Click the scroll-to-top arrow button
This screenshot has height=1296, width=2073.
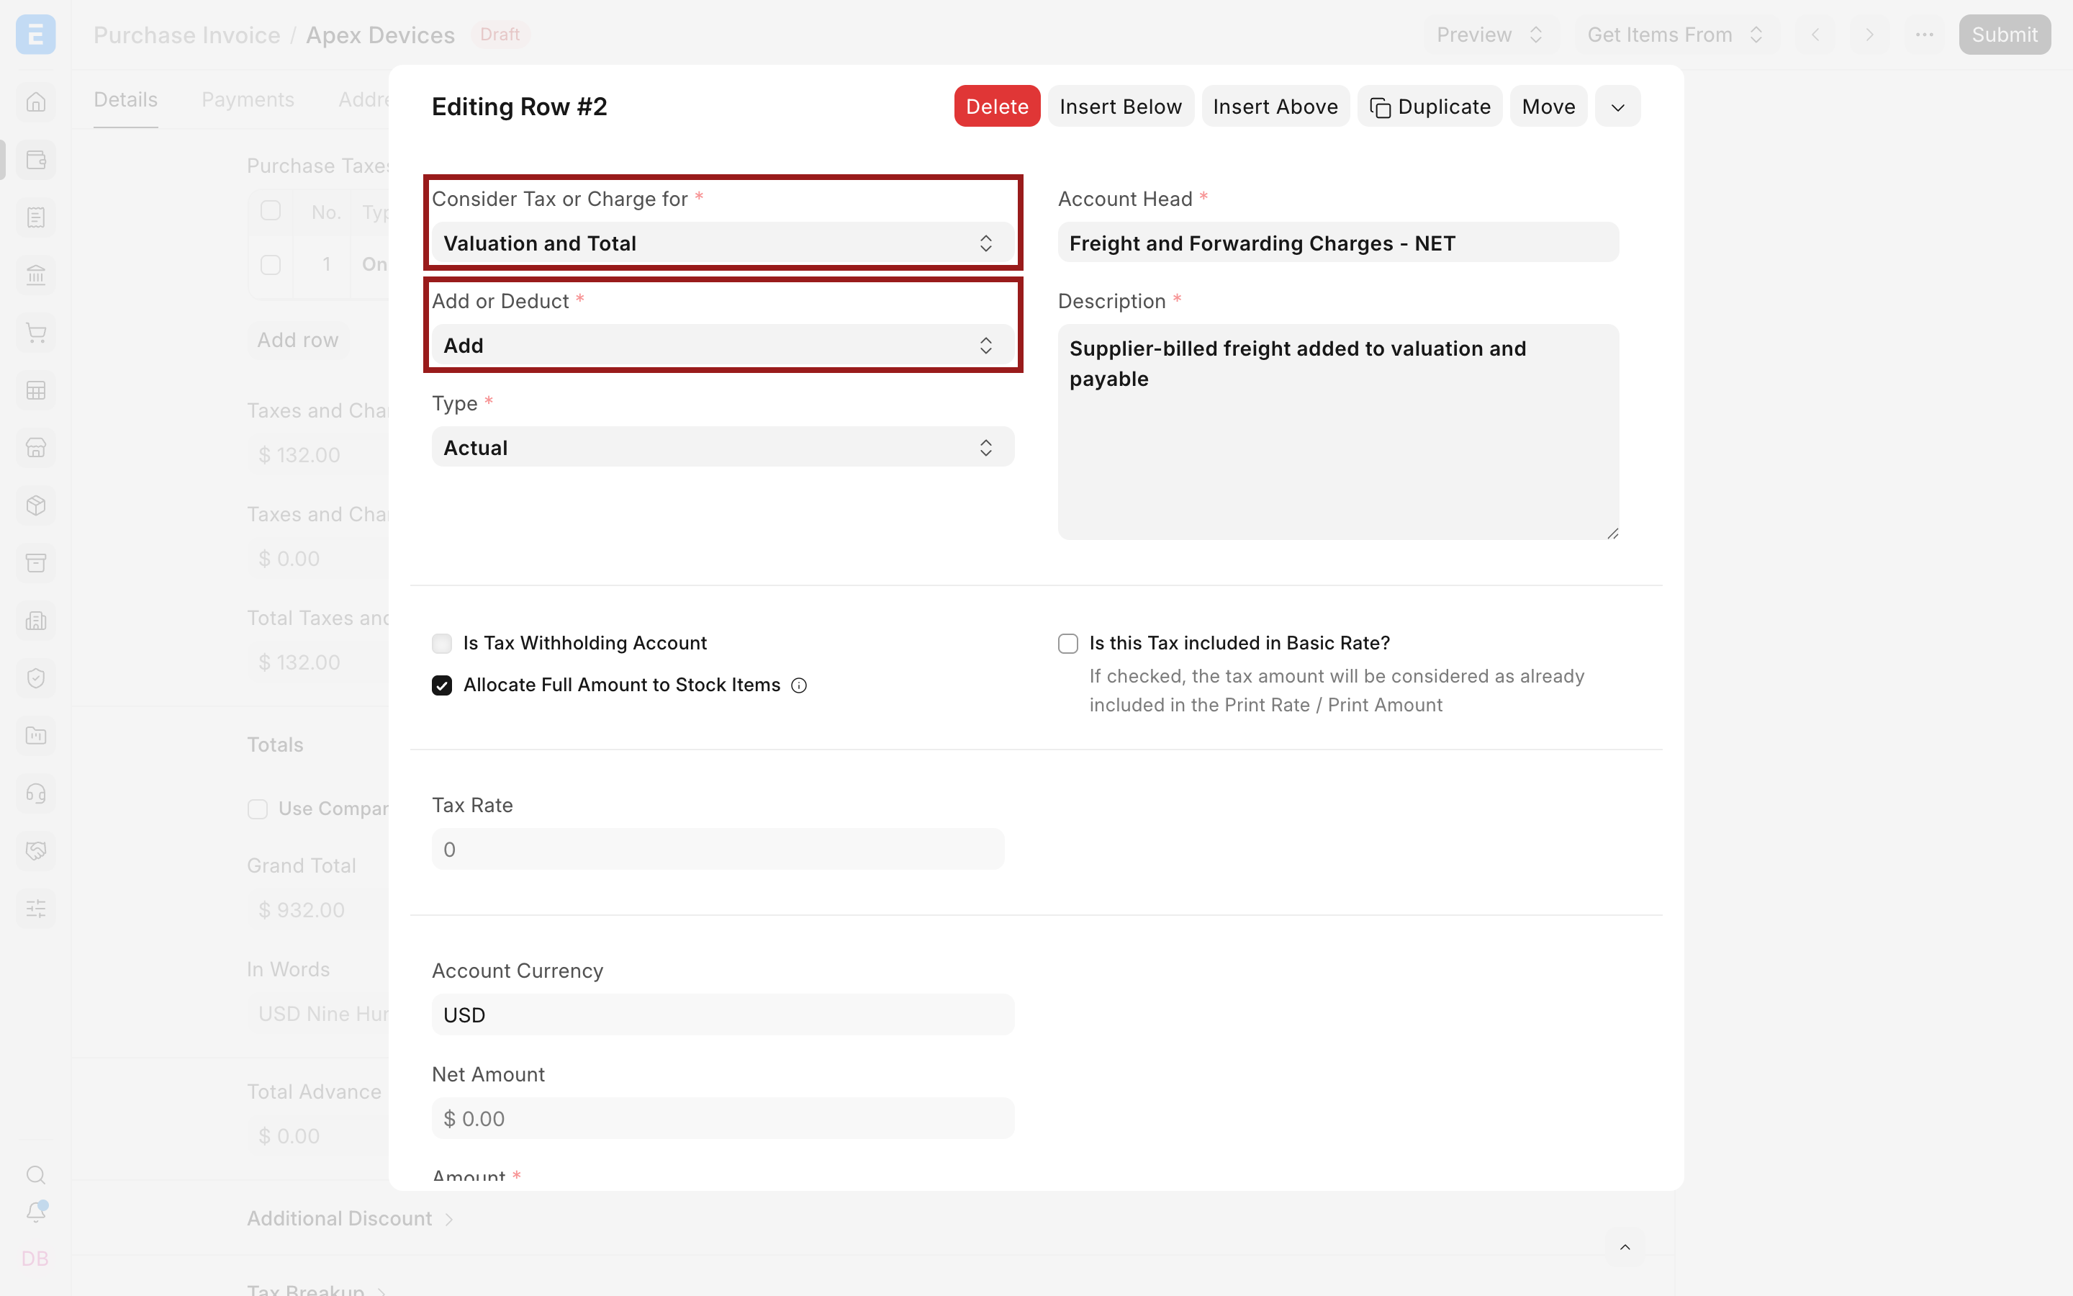tap(1625, 1247)
